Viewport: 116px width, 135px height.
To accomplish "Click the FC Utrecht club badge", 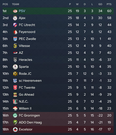I will [15, 25].
